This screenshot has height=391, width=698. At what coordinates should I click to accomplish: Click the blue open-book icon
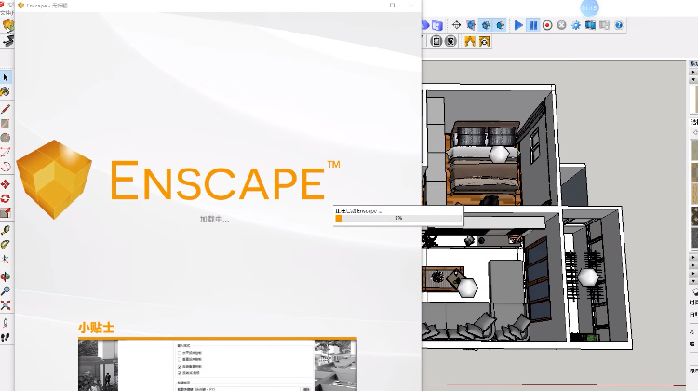tap(590, 25)
